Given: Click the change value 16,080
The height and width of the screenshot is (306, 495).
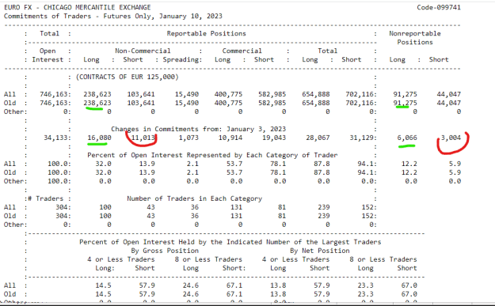Looking at the screenshot, I should tap(99, 138).
